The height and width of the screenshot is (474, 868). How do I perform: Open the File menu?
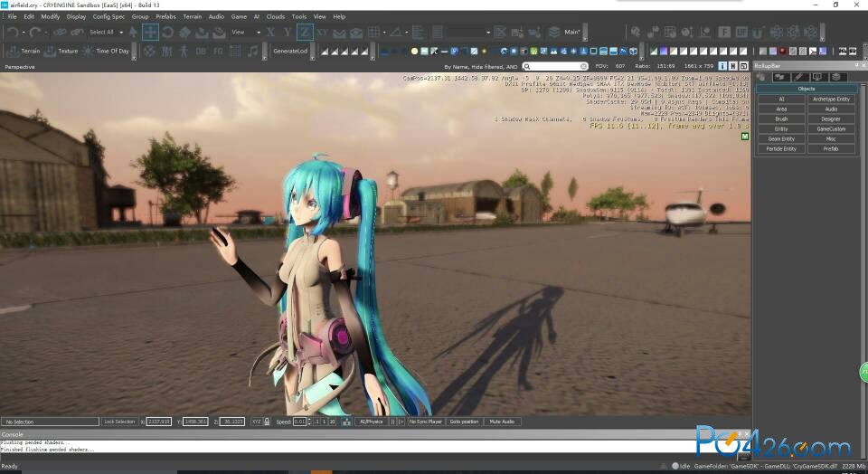coord(12,16)
